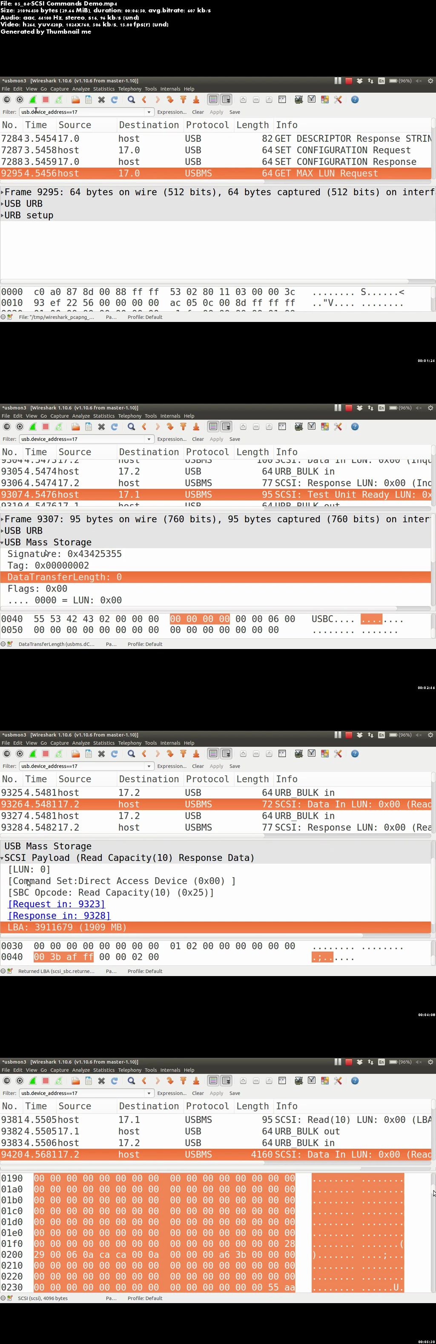Follow the '[Response in: 9328]' link
Image resolution: width=436 pixels, height=1344 pixels.
59,916
